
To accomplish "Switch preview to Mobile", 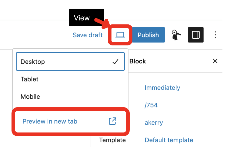I will [30, 96].
